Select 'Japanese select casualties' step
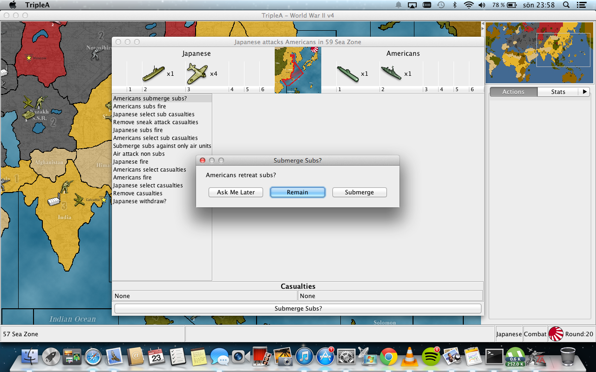This screenshot has height=372, width=596. (162, 186)
